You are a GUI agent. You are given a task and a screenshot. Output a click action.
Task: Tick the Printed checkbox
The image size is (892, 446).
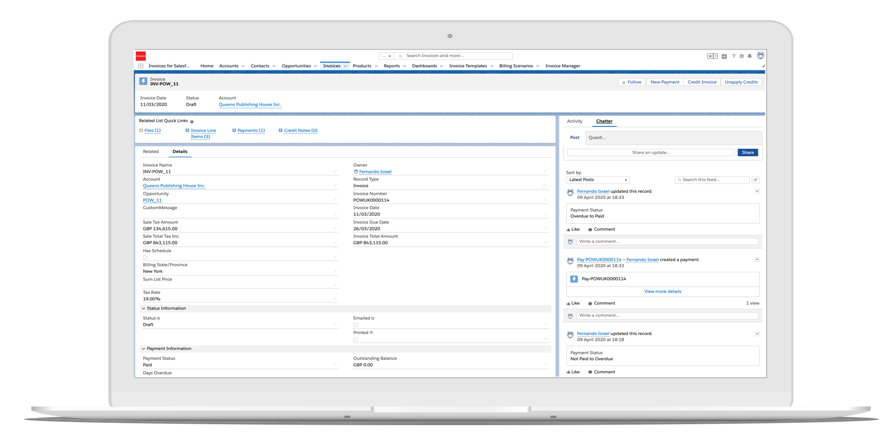click(x=355, y=339)
